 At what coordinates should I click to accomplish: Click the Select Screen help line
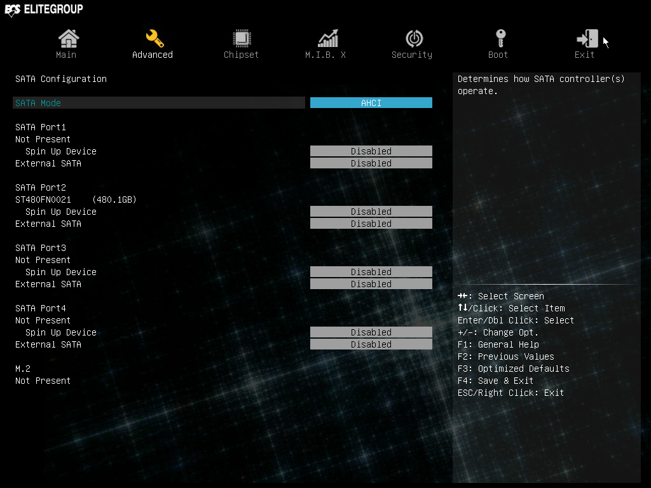pos(501,296)
